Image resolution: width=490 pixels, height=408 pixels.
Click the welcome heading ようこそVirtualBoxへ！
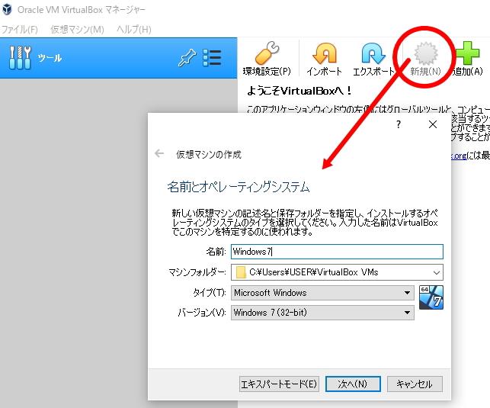point(299,91)
